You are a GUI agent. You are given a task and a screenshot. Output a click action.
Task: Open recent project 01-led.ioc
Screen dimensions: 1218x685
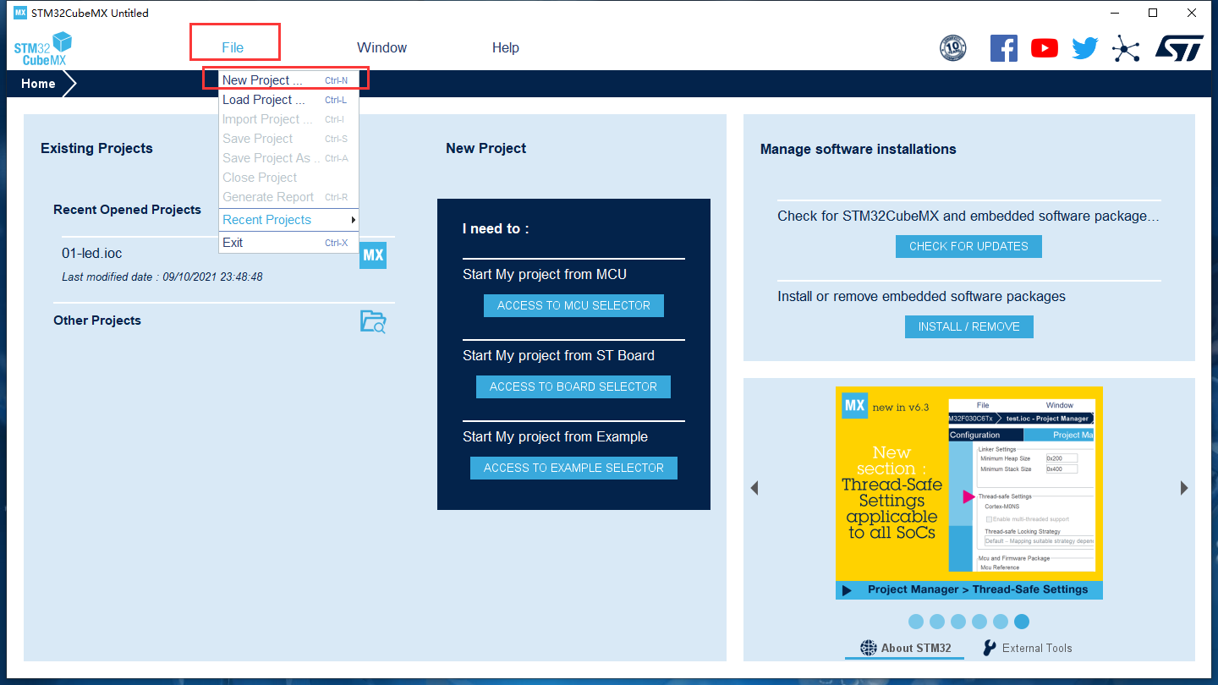click(92, 254)
